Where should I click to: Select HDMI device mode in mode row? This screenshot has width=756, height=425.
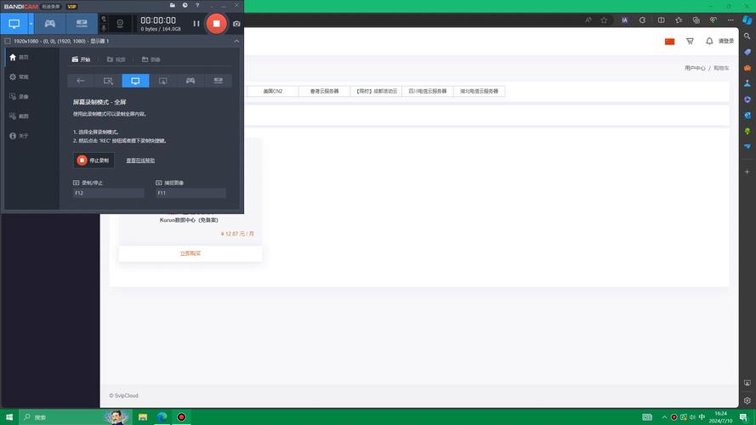[218, 81]
